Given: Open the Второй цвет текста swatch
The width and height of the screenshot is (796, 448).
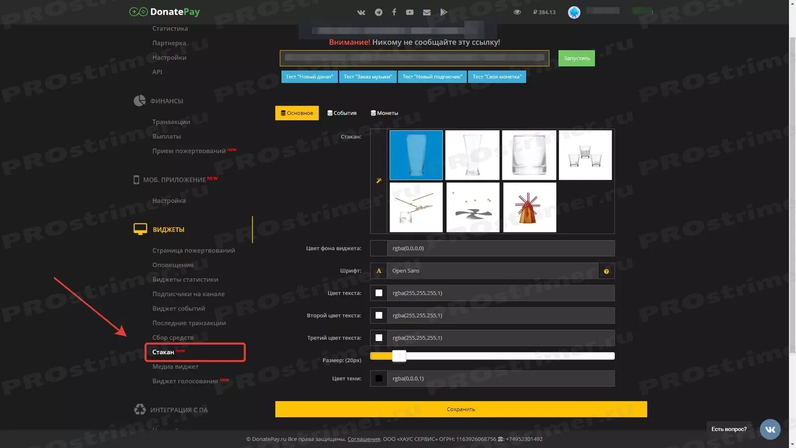Looking at the screenshot, I should tap(379, 316).
